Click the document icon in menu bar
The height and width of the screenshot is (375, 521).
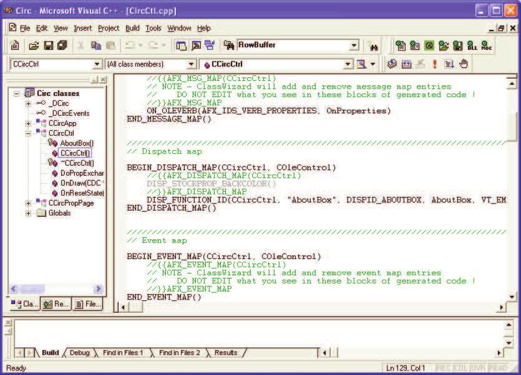pos(12,27)
